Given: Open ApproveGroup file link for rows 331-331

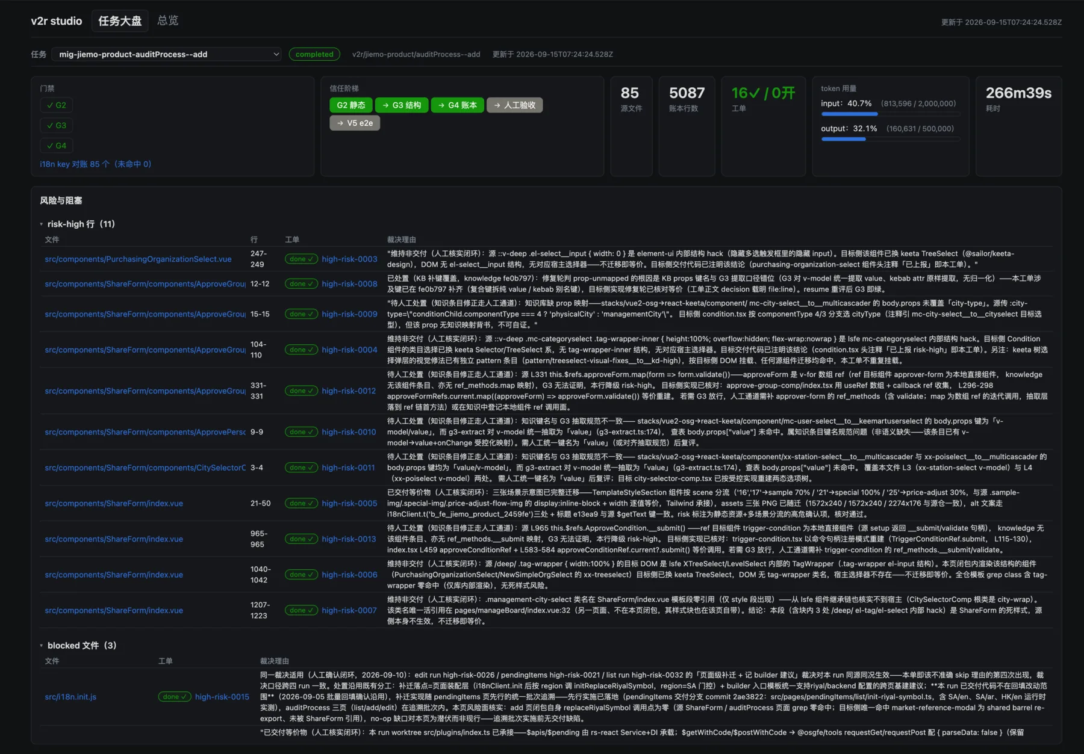Looking at the screenshot, I should pyautogui.click(x=145, y=391).
